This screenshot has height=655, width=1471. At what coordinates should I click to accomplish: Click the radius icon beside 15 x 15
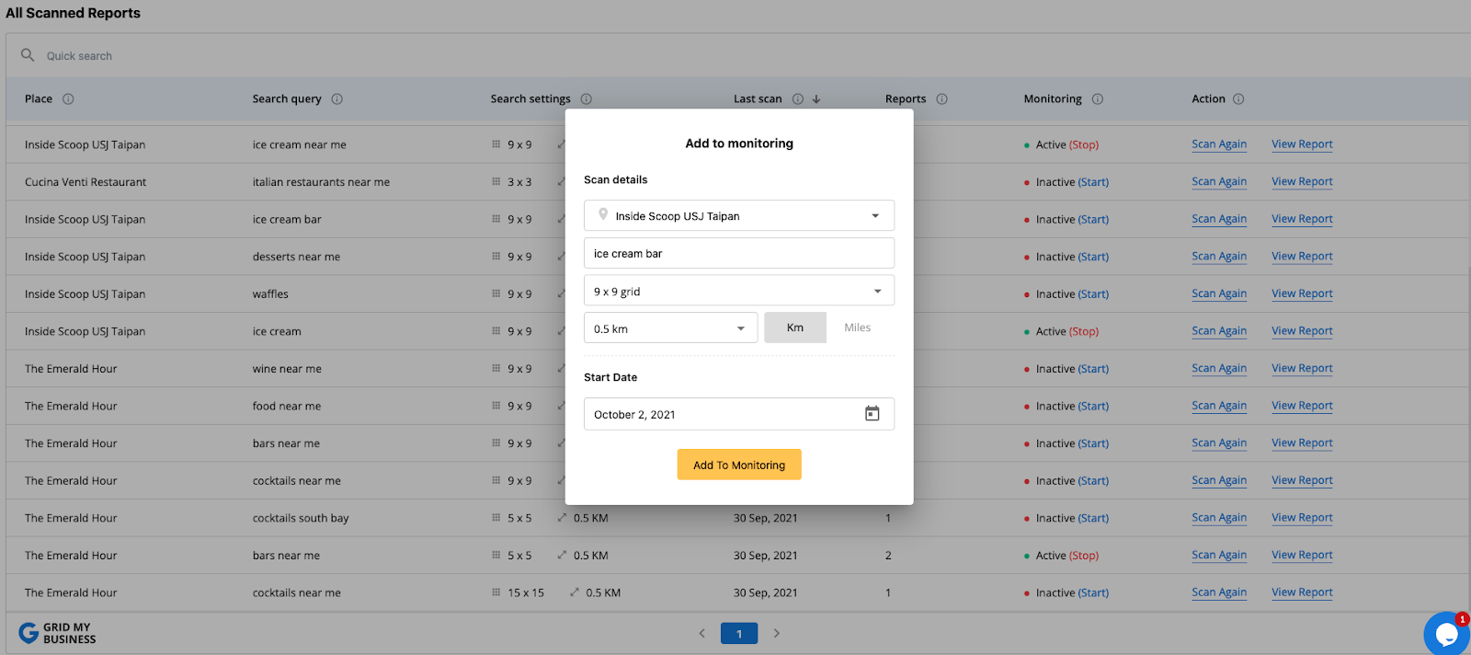[575, 592]
